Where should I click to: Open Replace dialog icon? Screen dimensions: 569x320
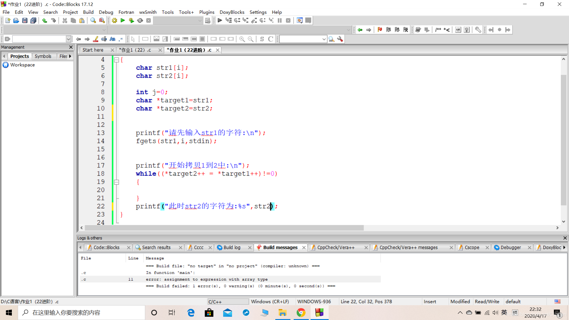click(x=102, y=20)
